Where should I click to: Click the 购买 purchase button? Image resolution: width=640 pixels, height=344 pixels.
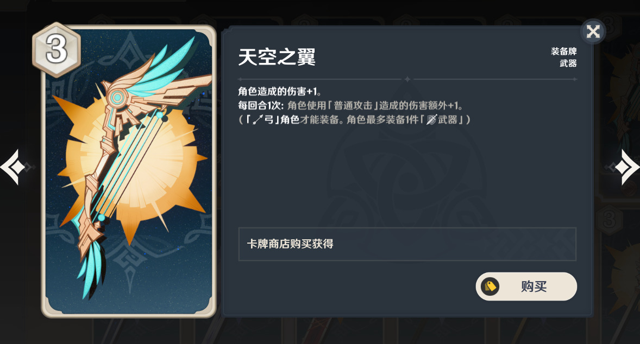526,286
